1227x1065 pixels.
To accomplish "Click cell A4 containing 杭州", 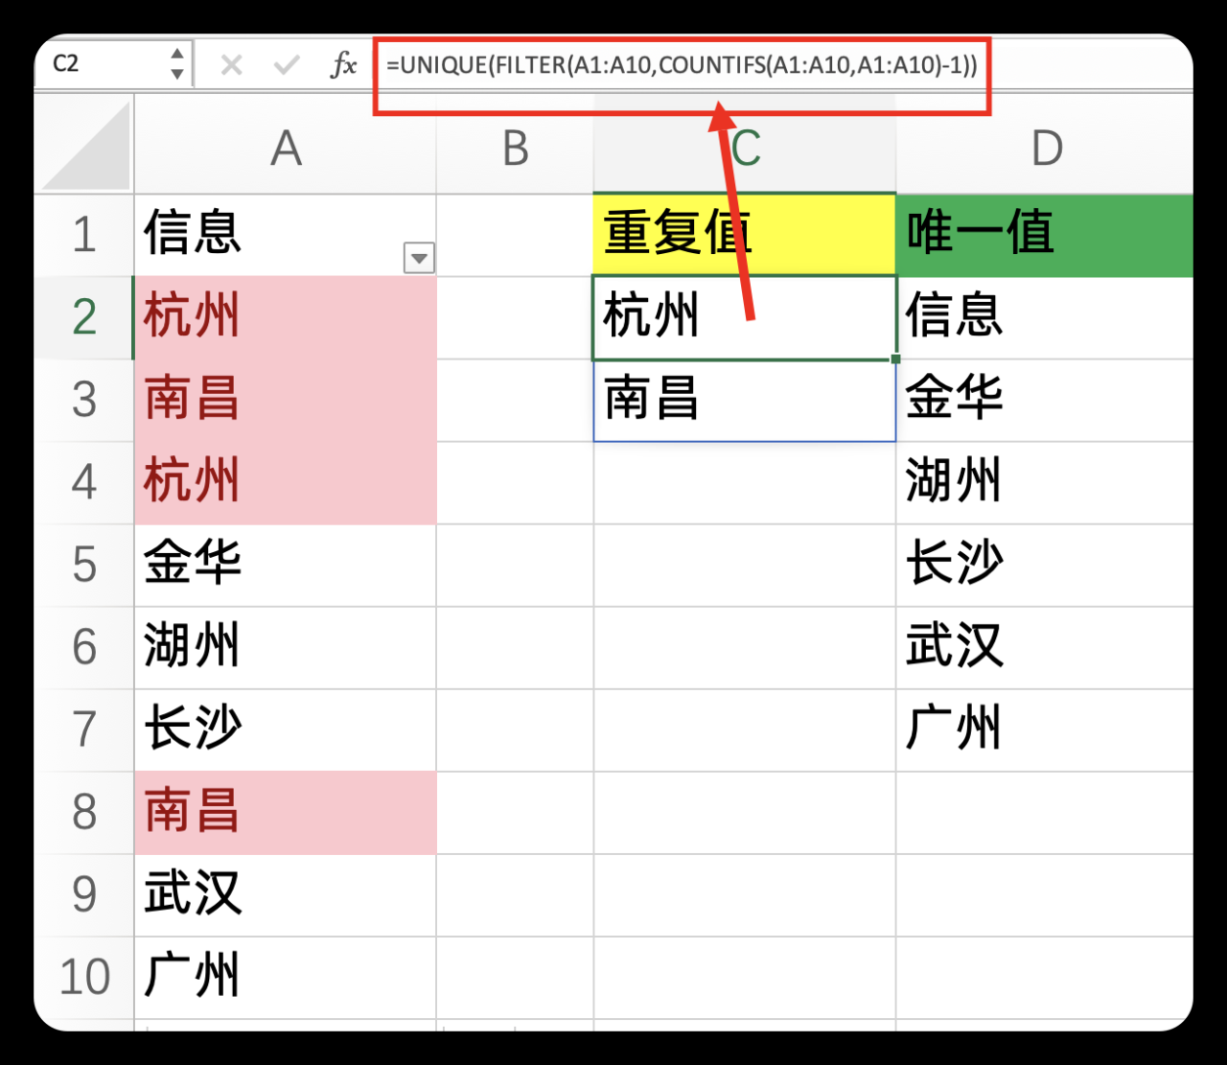I will coord(286,482).
